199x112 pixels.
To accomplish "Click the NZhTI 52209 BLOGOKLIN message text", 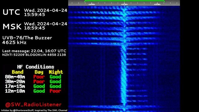I will tap(34, 55).
